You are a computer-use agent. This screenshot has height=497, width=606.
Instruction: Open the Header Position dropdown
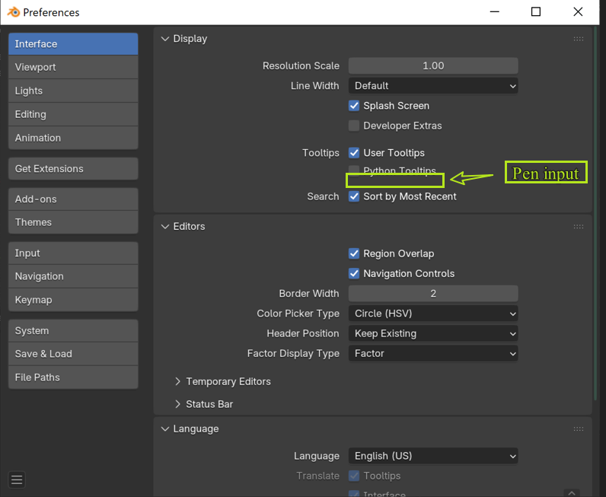pyautogui.click(x=433, y=333)
